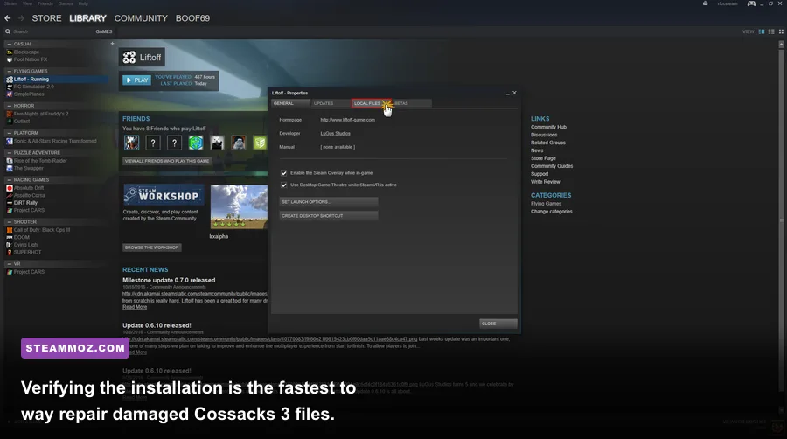The height and width of the screenshot is (439, 787).
Task: Collapse the HORROR category
Action: point(9,106)
